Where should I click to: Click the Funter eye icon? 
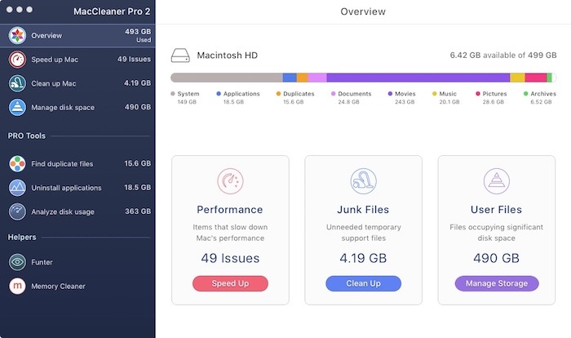pos(17,262)
